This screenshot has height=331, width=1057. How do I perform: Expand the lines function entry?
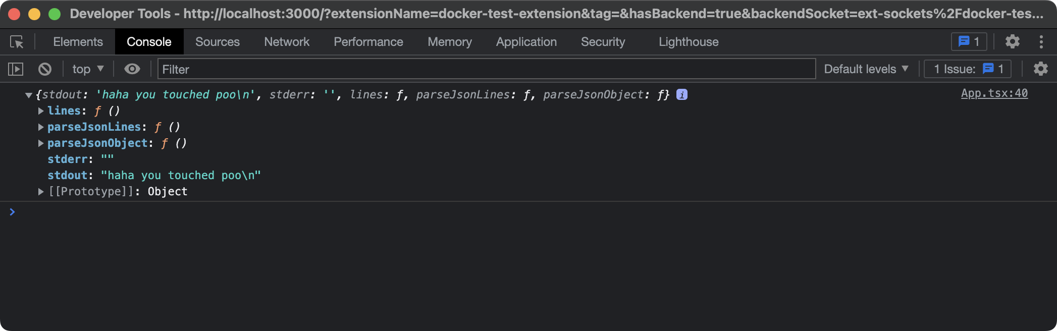click(41, 111)
